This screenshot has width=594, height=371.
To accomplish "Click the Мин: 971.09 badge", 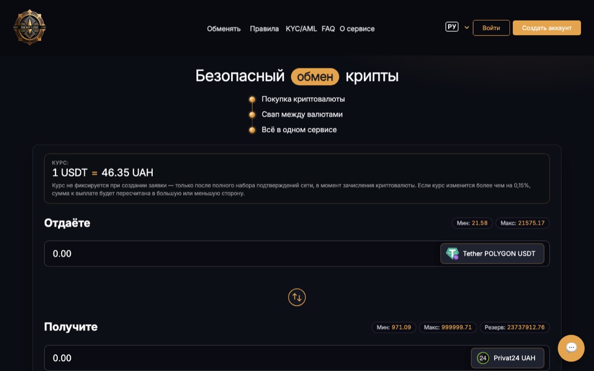I will (x=394, y=327).
